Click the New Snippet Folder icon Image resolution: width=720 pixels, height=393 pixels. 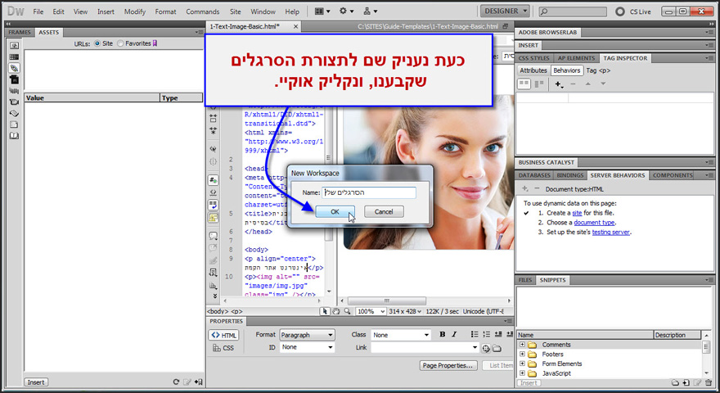(675, 382)
